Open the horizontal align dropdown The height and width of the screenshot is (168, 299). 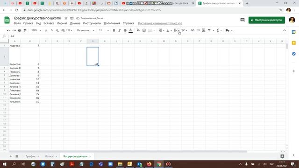coord(161,30)
